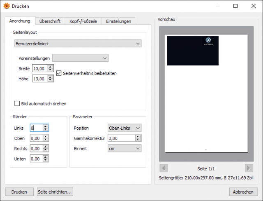The image size is (263, 201).
Task: Increase Breite value with up arrow
Action: point(50,67)
